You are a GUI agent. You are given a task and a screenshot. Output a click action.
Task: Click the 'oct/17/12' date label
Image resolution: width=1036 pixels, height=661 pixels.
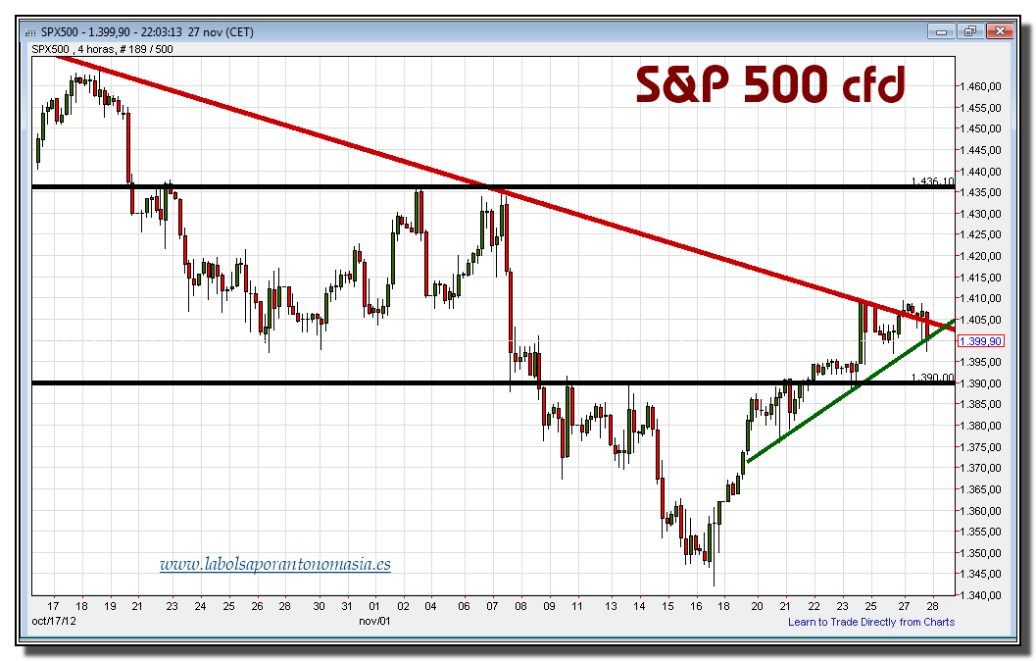coord(54,622)
